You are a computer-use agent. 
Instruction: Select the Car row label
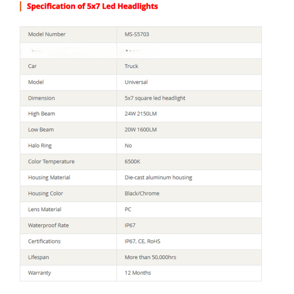pos(32,66)
